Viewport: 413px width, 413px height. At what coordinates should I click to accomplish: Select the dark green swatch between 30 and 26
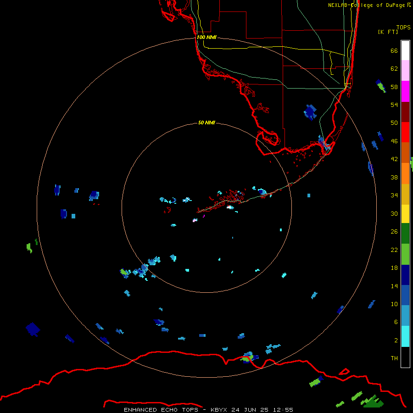tap(405, 234)
